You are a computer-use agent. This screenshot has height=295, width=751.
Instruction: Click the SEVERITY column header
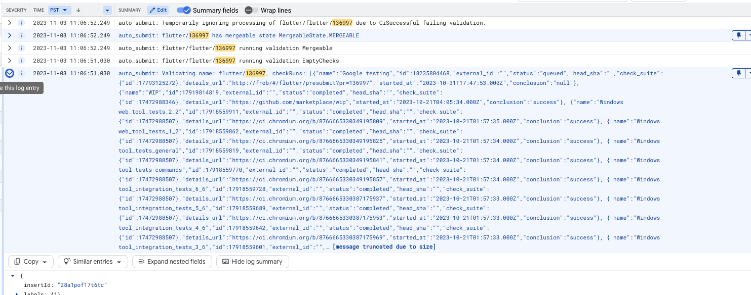tap(15, 10)
